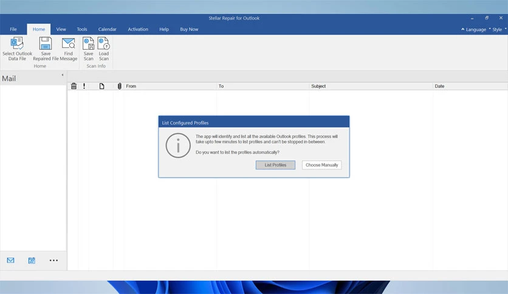The height and width of the screenshot is (294, 508).
Task: Click the Choose Manually button
Action: coord(321,165)
